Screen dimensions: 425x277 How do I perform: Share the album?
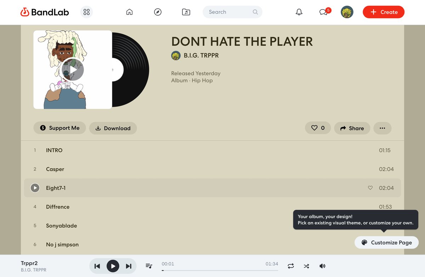point(352,128)
